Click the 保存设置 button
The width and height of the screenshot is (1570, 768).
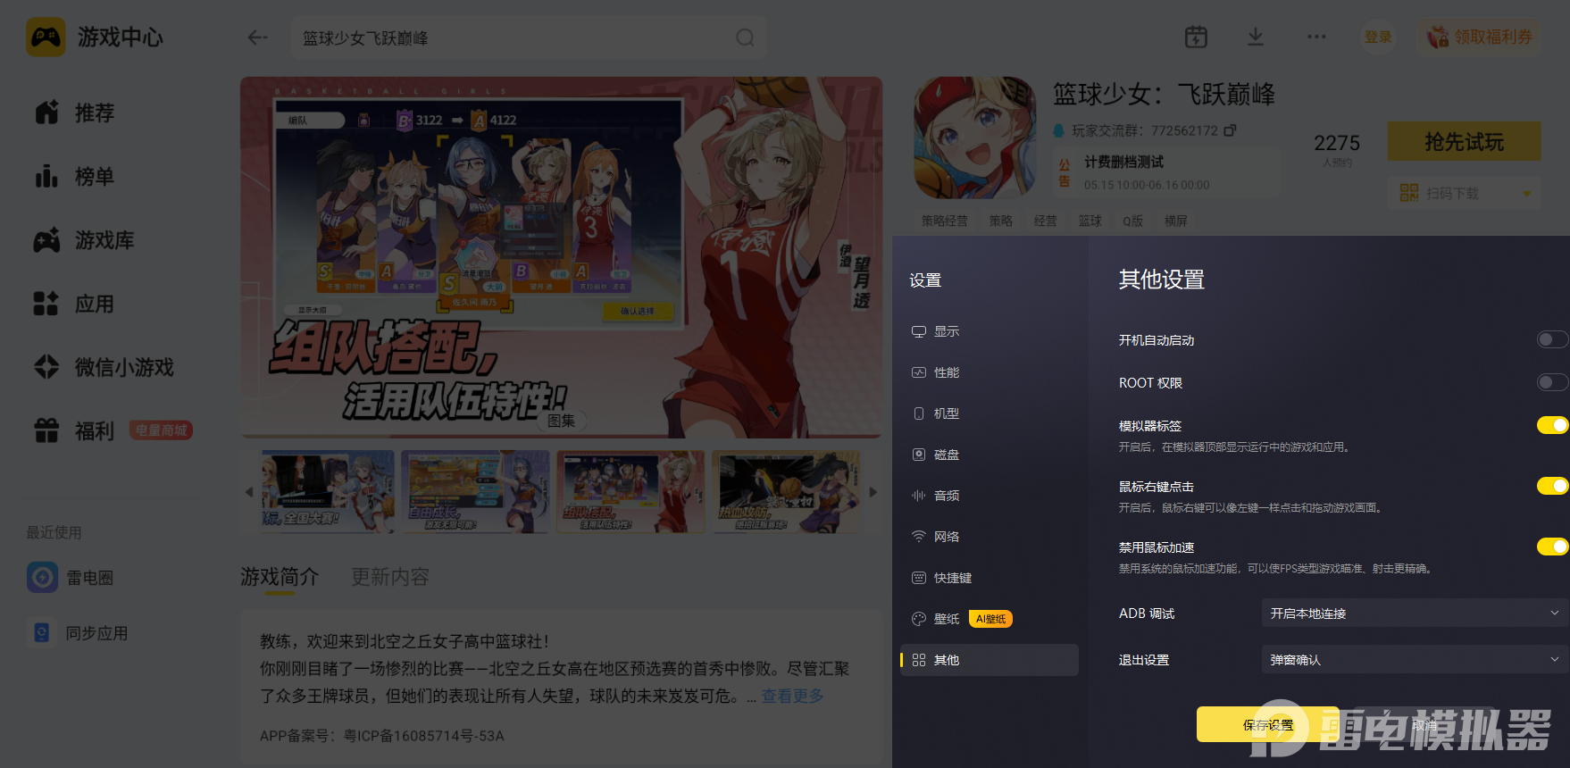click(1268, 725)
